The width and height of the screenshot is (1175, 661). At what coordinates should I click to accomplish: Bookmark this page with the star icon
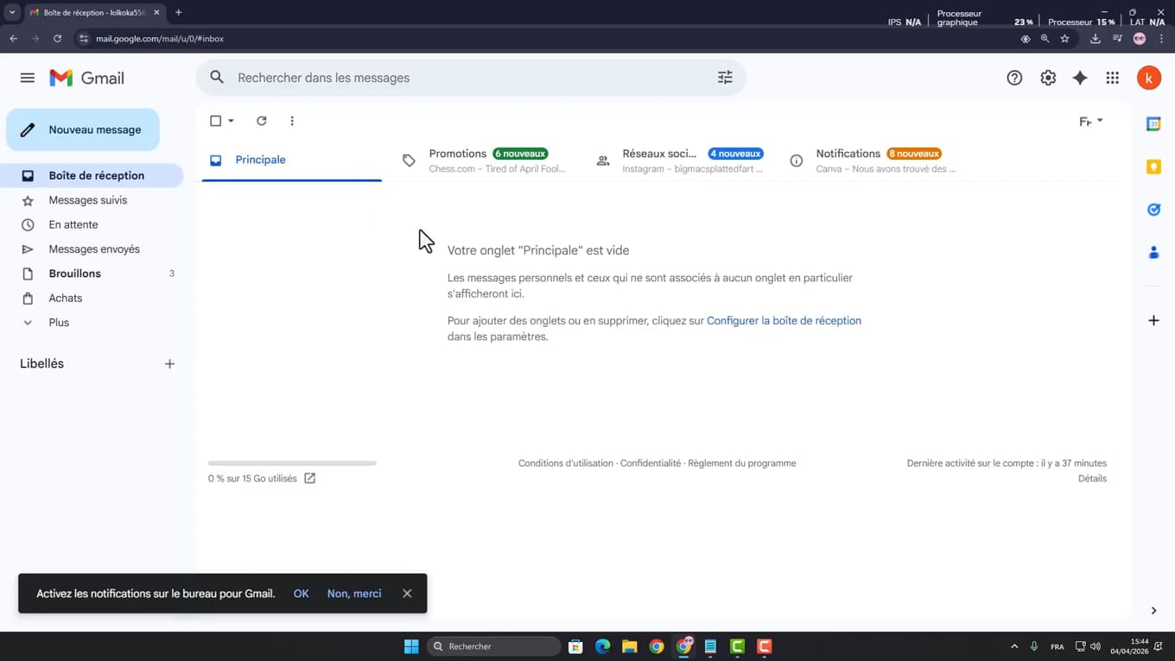1064,39
